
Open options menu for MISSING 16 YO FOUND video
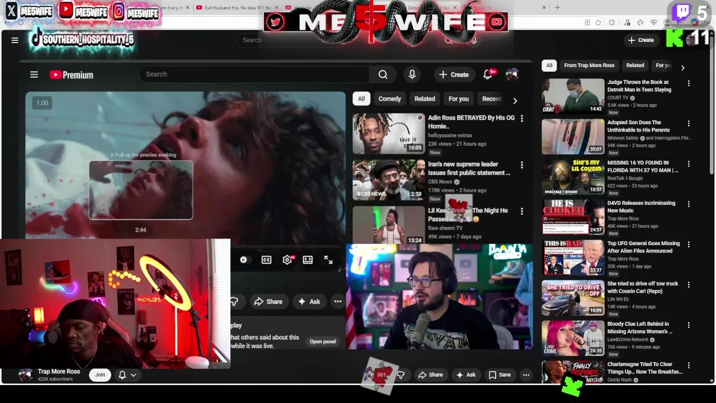[689, 164]
